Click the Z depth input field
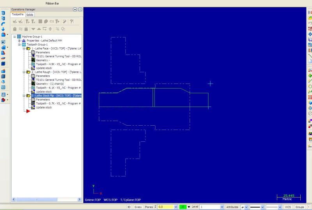 click(x=166, y=207)
